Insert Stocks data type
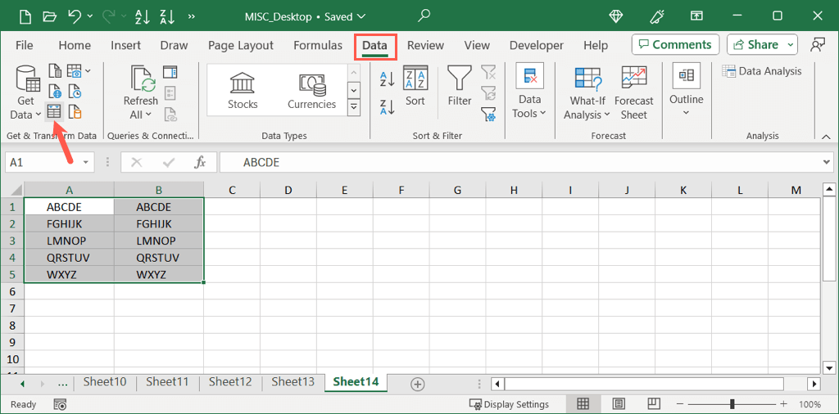The height and width of the screenshot is (414, 839). (243, 90)
